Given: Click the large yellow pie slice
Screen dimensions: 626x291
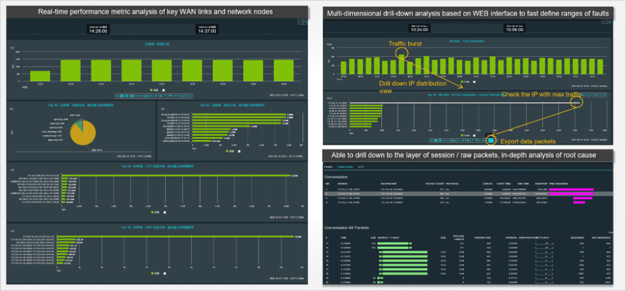Looking at the screenshot, I should (84, 132).
